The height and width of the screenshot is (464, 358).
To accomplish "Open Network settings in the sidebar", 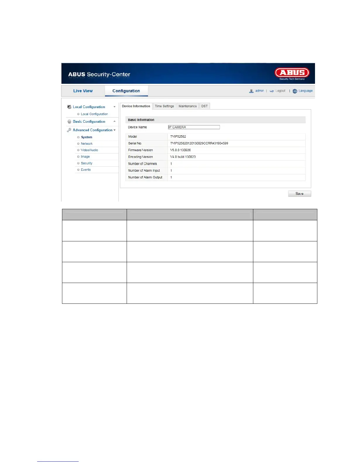I will pyautogui.click(x=87, y=144).
